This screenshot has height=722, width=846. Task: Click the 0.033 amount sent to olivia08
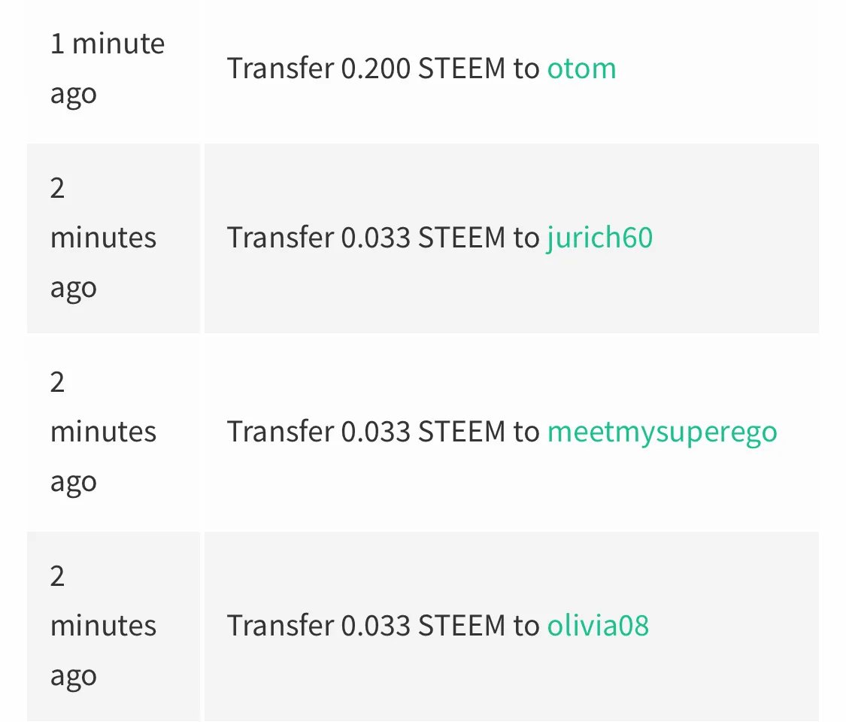tap(375, 626)
